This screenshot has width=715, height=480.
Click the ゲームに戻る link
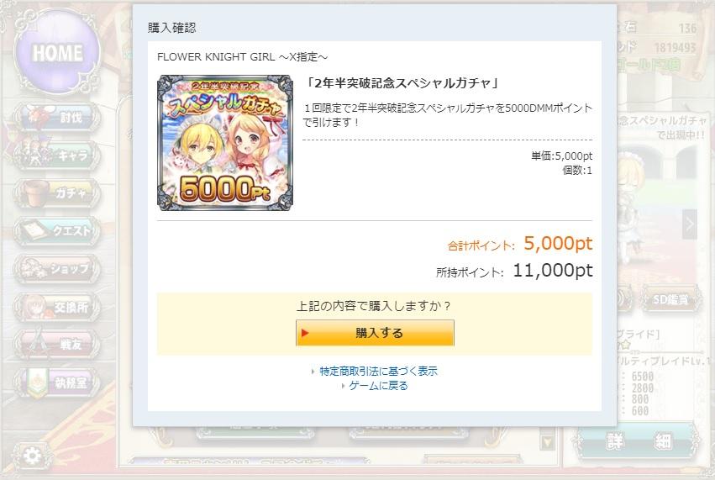click(x=378, y=386)
